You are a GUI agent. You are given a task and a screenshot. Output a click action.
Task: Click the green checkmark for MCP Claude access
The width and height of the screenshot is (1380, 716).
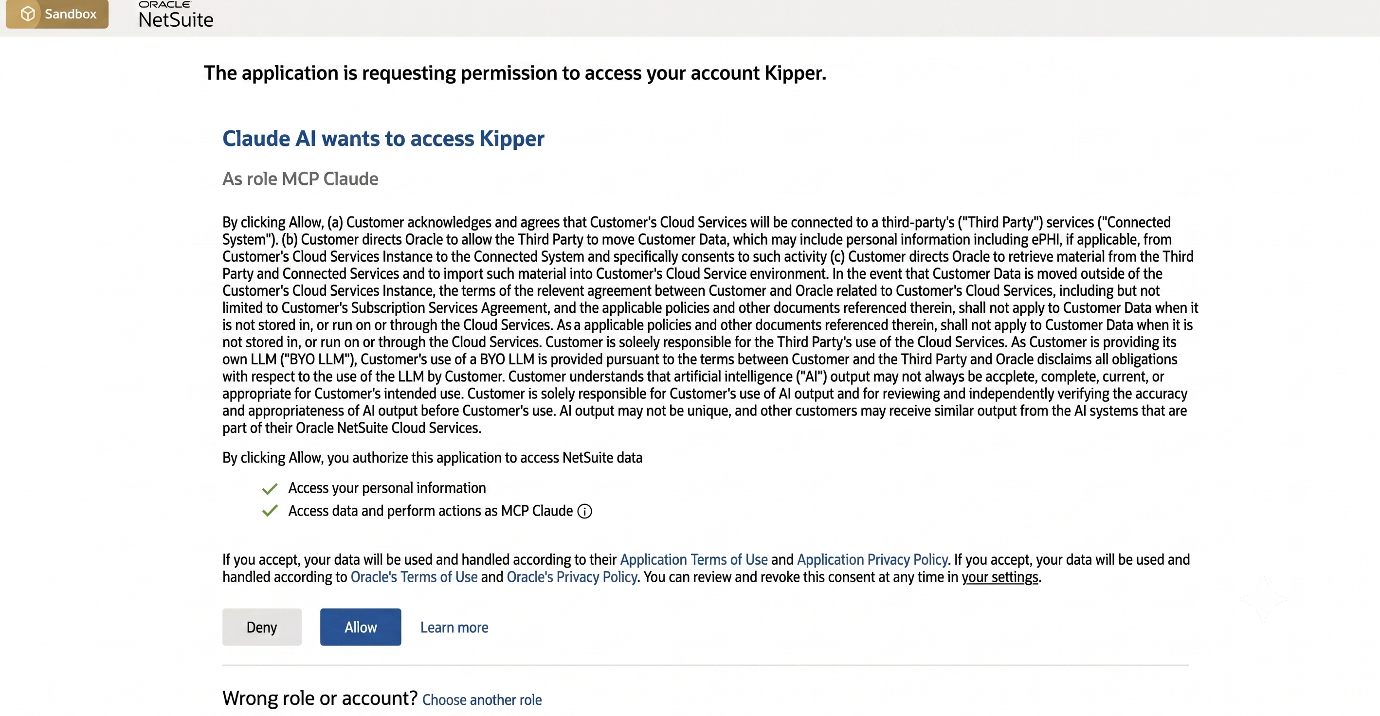pos(270,511)
